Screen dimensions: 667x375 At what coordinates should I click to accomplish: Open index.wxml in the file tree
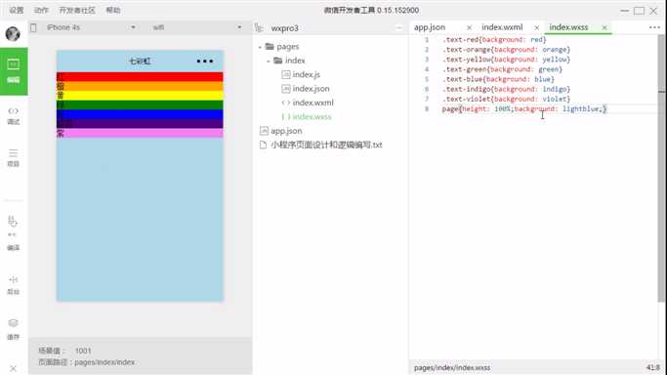click(313, 103)
